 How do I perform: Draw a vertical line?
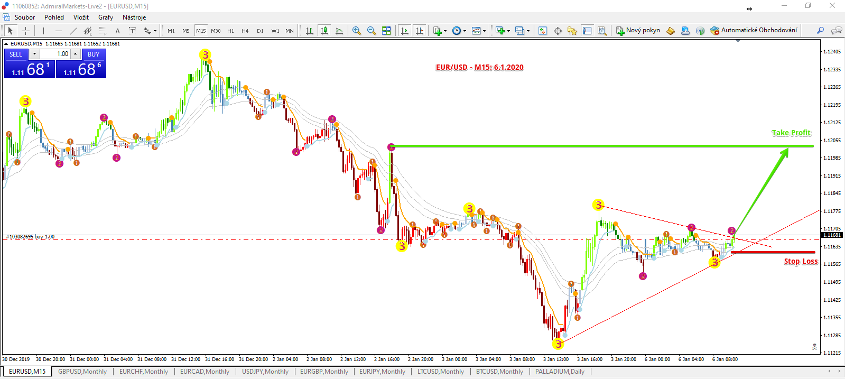[43, 31]
